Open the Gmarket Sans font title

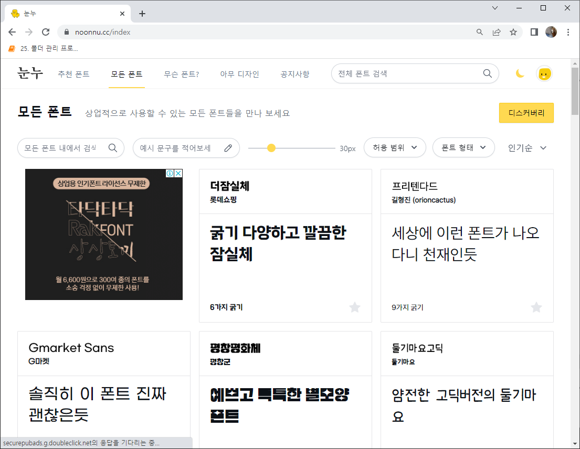pos(71,348)
